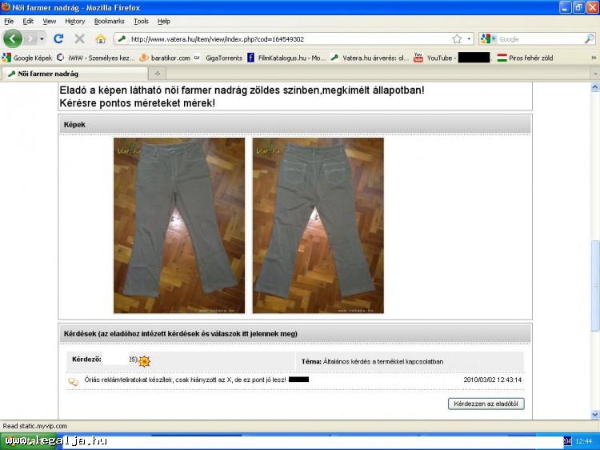This screenshot has width=600, height=450.
Task: Click the vertical page scrollbar thumb
Action: (594, 284)
